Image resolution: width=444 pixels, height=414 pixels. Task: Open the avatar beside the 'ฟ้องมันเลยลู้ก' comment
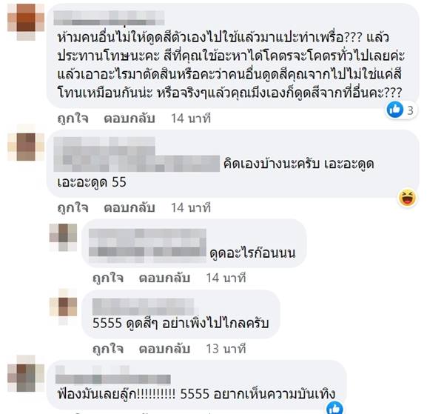coord(26,373)
